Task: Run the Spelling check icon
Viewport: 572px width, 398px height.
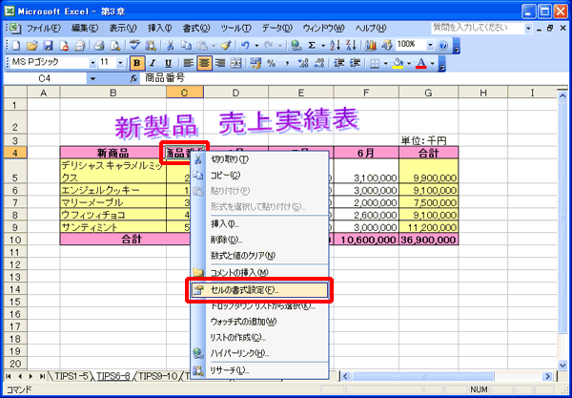Action: tap(135, 46)
